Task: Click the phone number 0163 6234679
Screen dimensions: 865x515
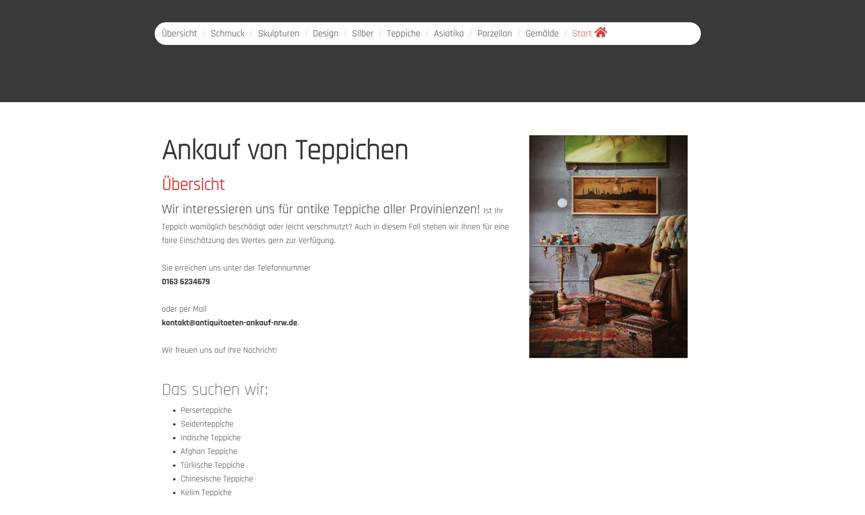Action: tap(186, 281)
